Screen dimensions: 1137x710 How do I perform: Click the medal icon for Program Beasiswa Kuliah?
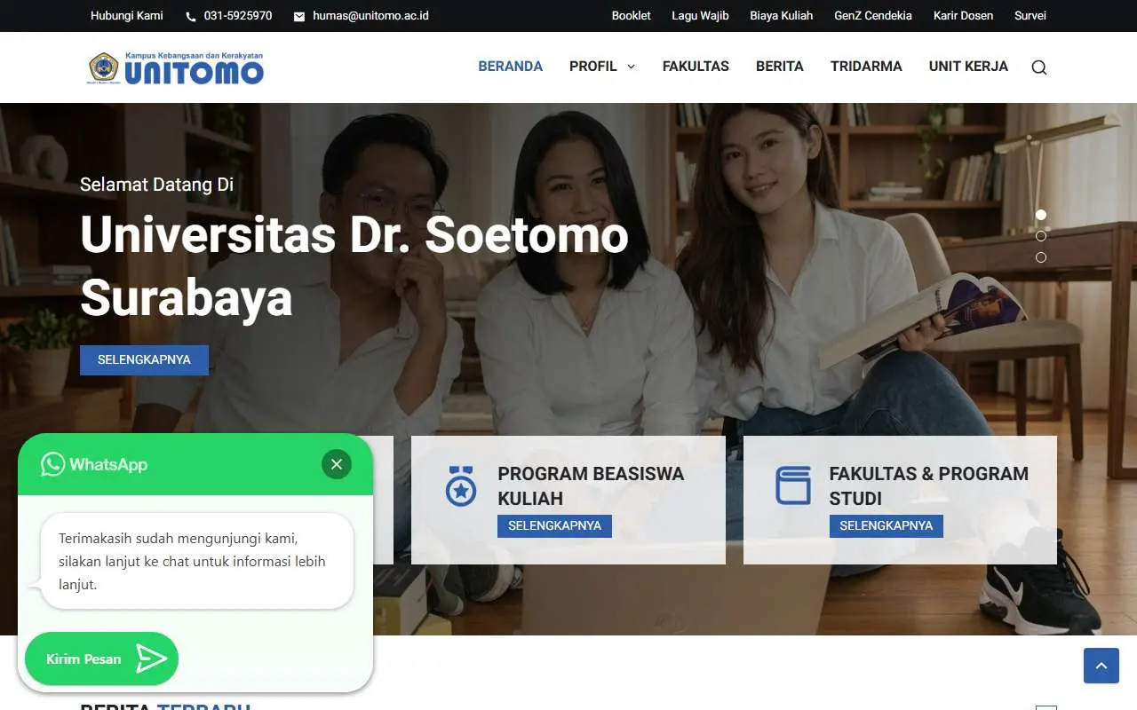[x=460, y=486]
